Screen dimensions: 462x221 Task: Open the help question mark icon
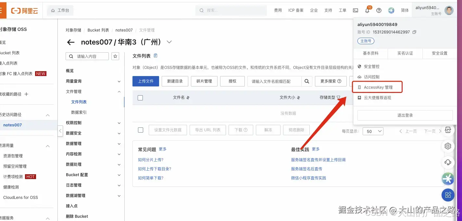pyautogui.click(x=379, y=10)
